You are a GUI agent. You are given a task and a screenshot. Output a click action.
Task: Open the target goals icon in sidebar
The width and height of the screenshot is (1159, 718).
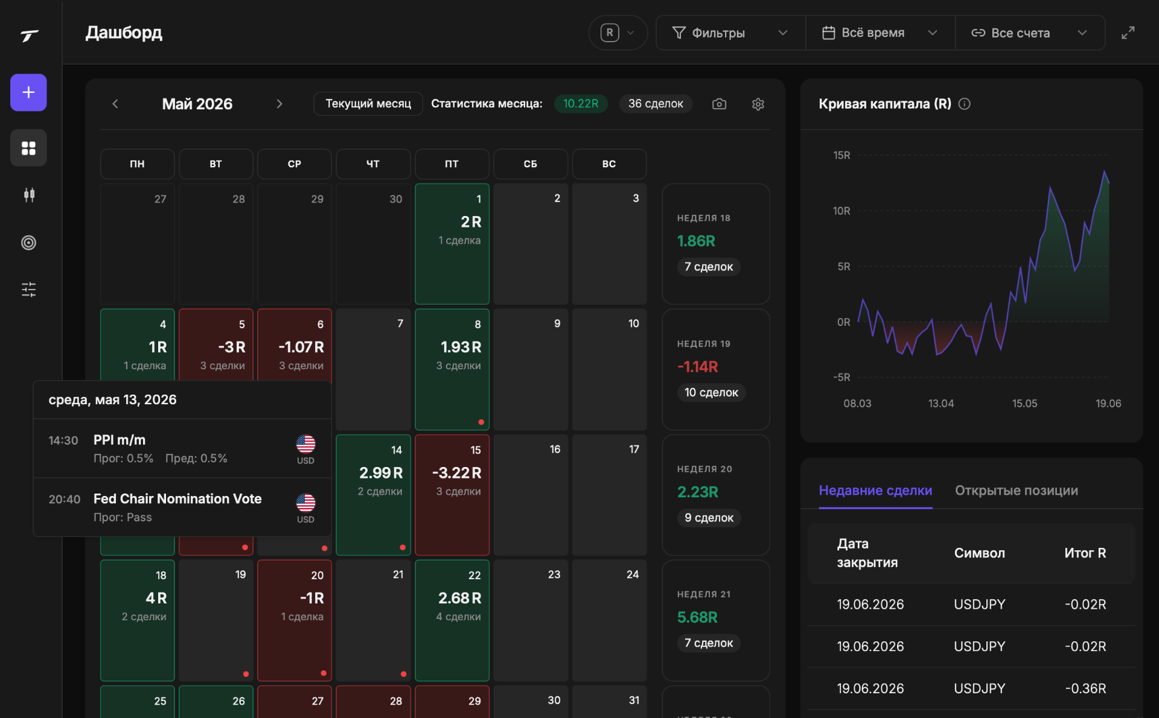point(28,243)
